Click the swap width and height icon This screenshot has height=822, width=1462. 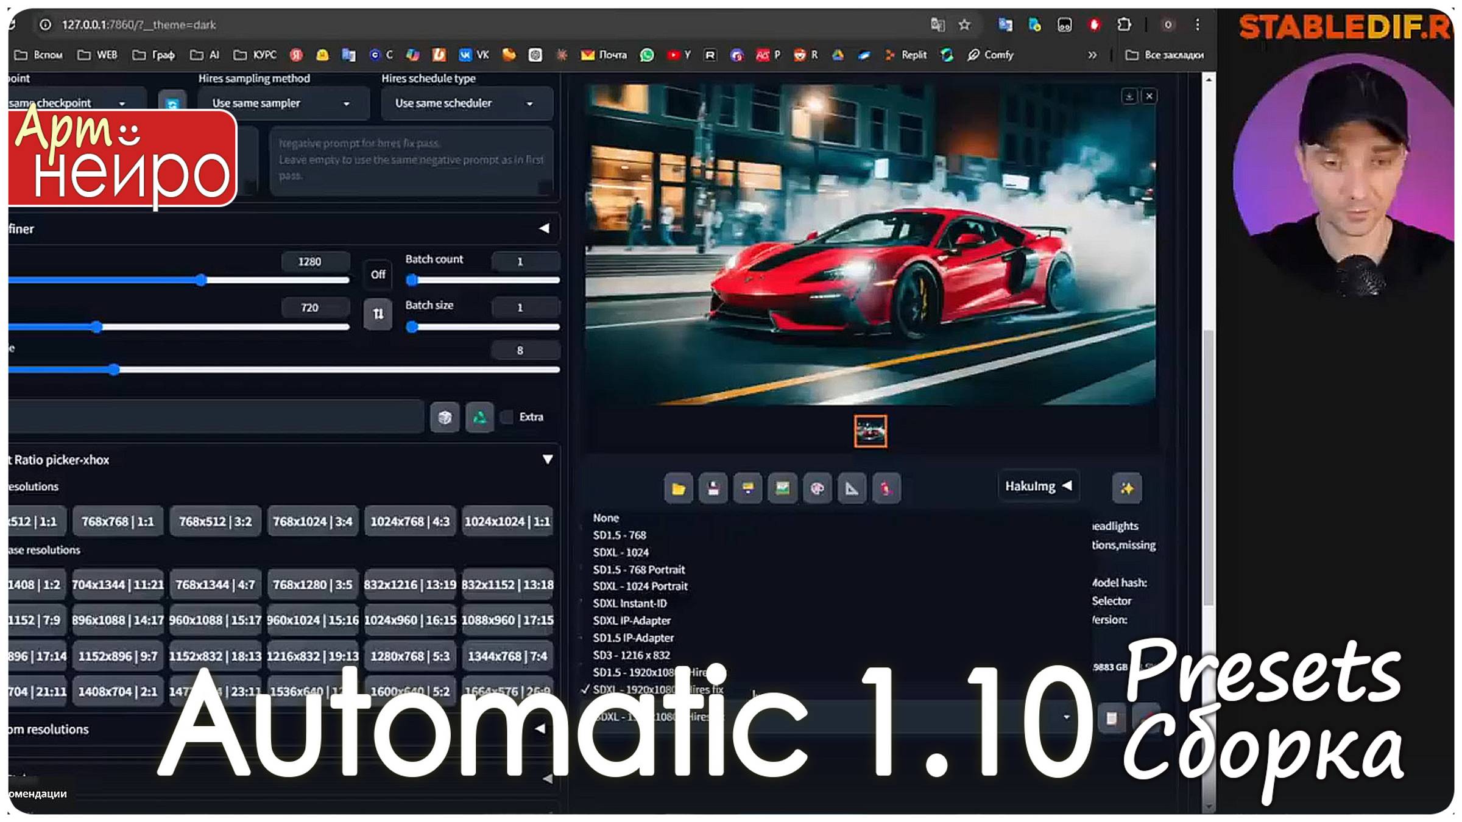coord(378,314)
